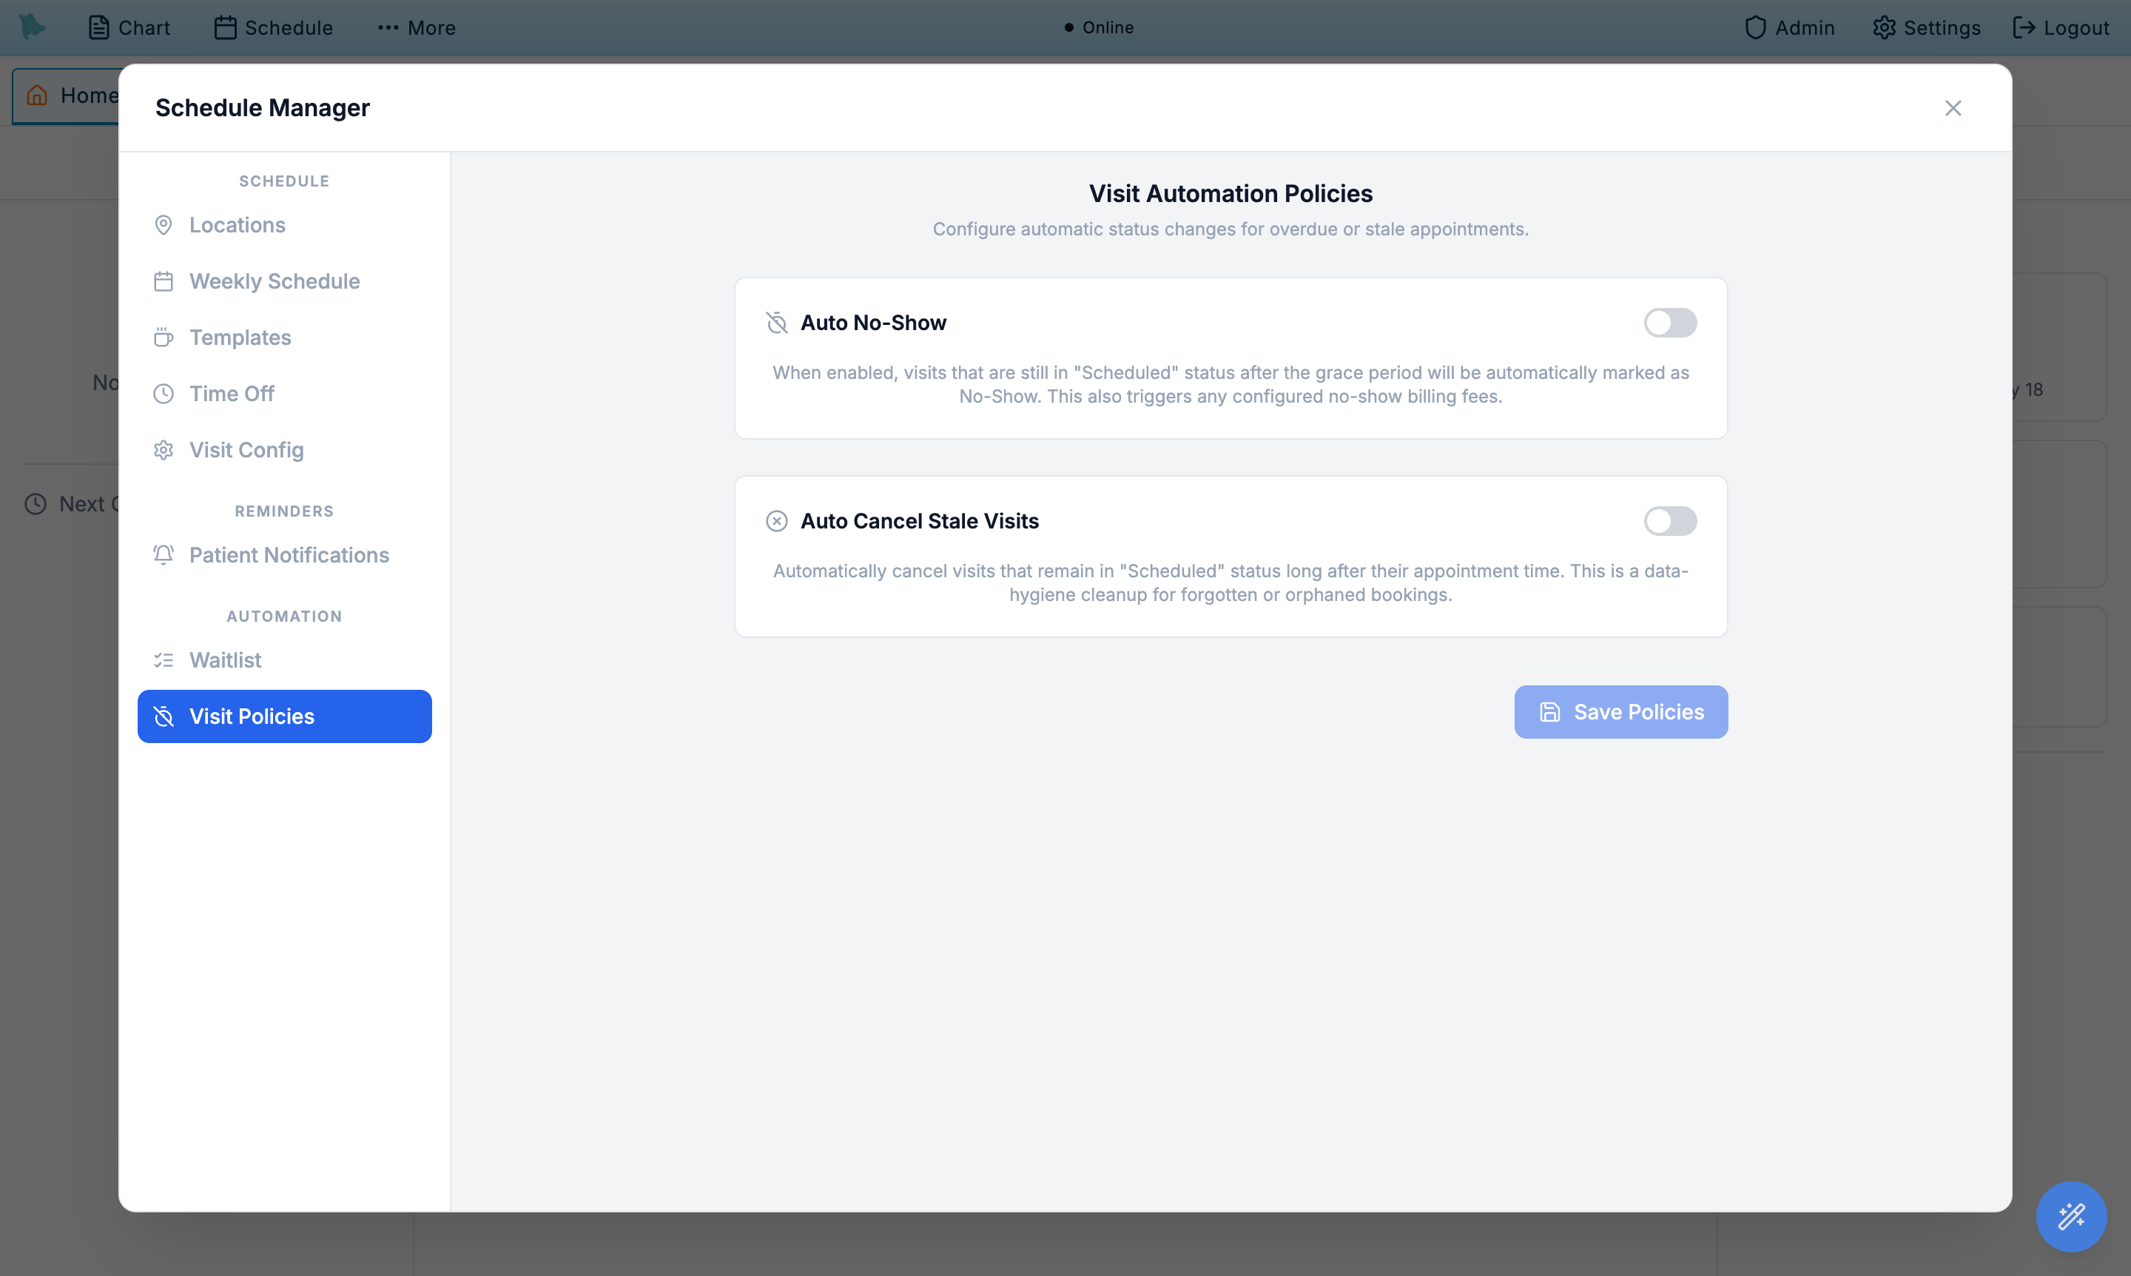This screenshot has width=2131, height=1276.
Task: Click the Auto No-Show heading
Action: click(x=873, y=323)
